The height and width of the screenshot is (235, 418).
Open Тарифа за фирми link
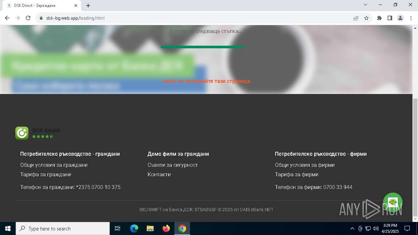297,174
